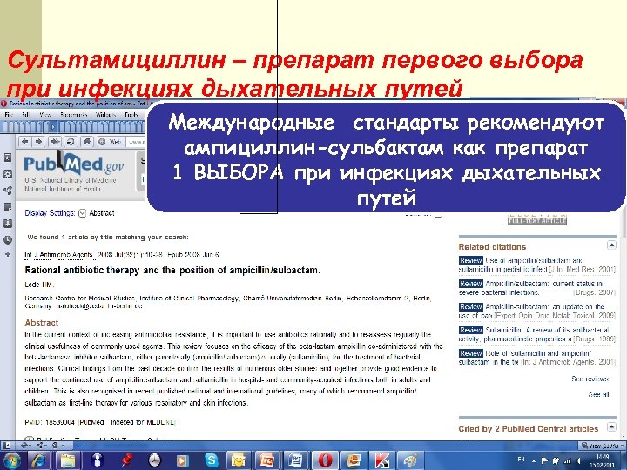This screenshot has width=627, height=470.
Task: Open the Windows Start menu orb
Action: [x=11, y=460]
